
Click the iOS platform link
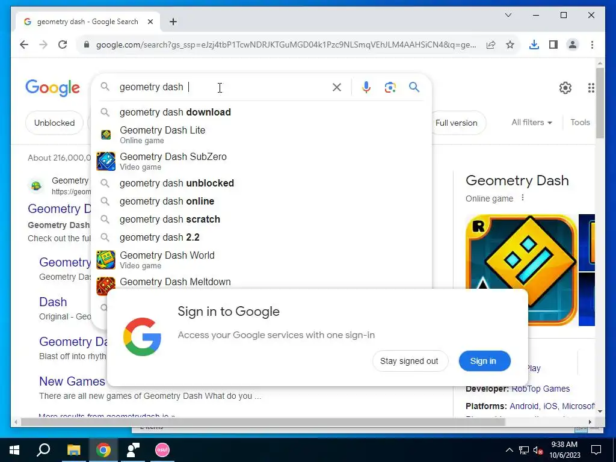click(x=550, y=406)
